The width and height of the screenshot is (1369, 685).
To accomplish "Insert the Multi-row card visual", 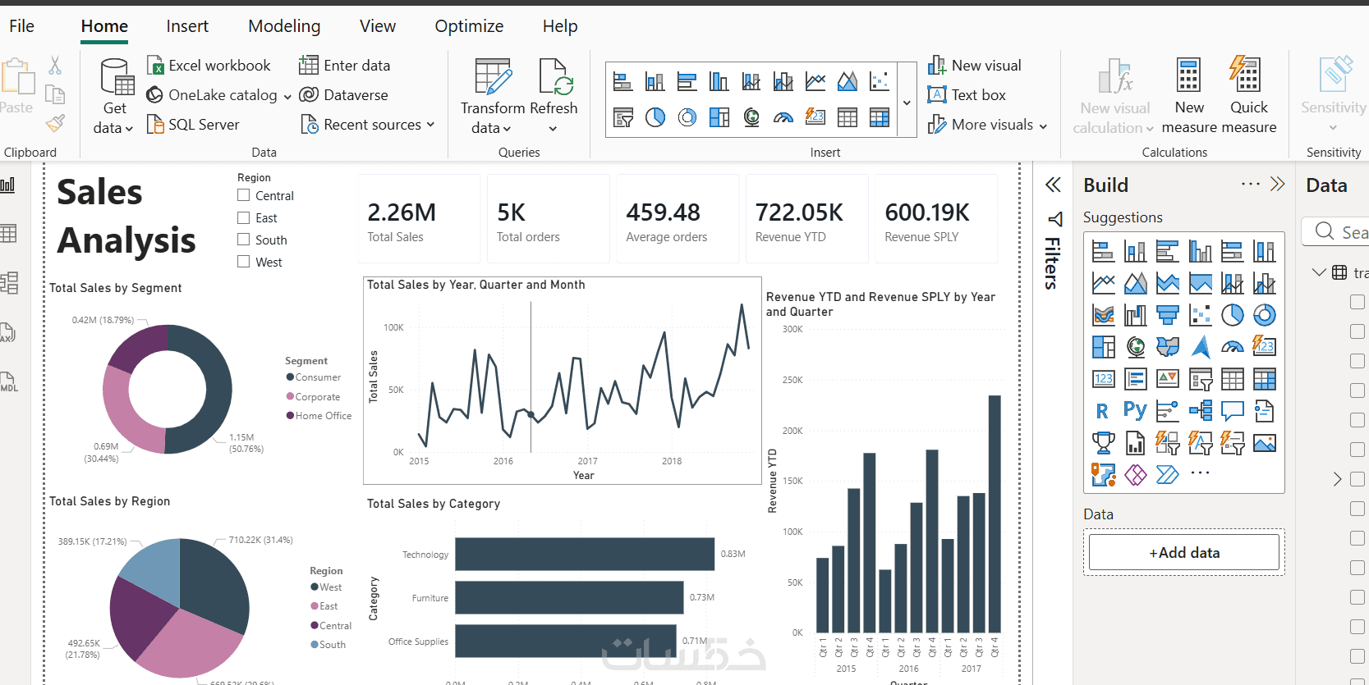I will (x=1136, y=379).
